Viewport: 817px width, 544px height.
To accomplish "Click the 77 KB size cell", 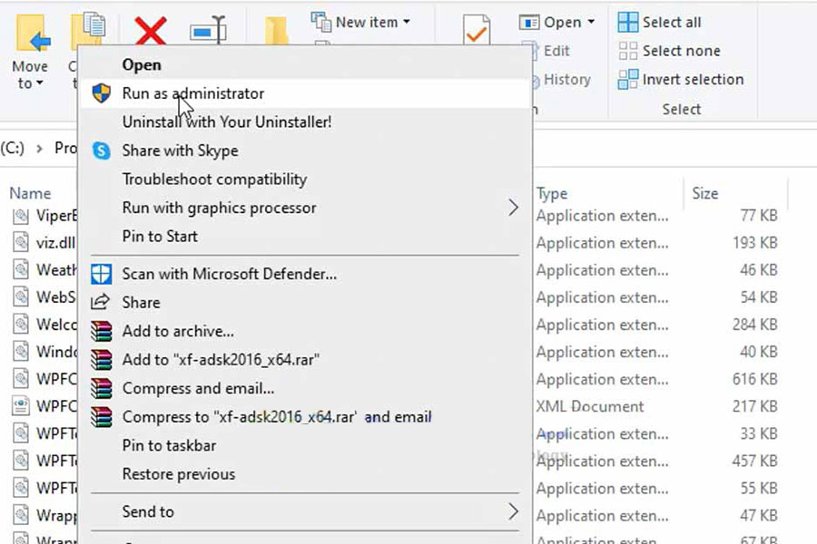I will click(759, 216).
